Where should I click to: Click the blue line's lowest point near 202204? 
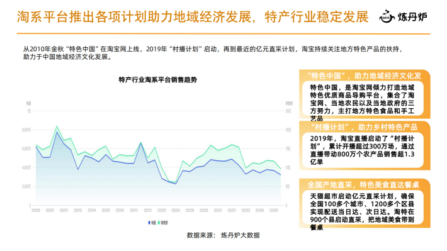[176, 184]
